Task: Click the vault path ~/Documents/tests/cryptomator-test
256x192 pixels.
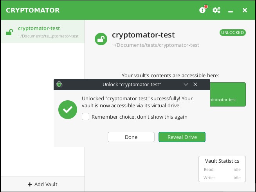Action: pyautogui.click(x=155, y=45)
